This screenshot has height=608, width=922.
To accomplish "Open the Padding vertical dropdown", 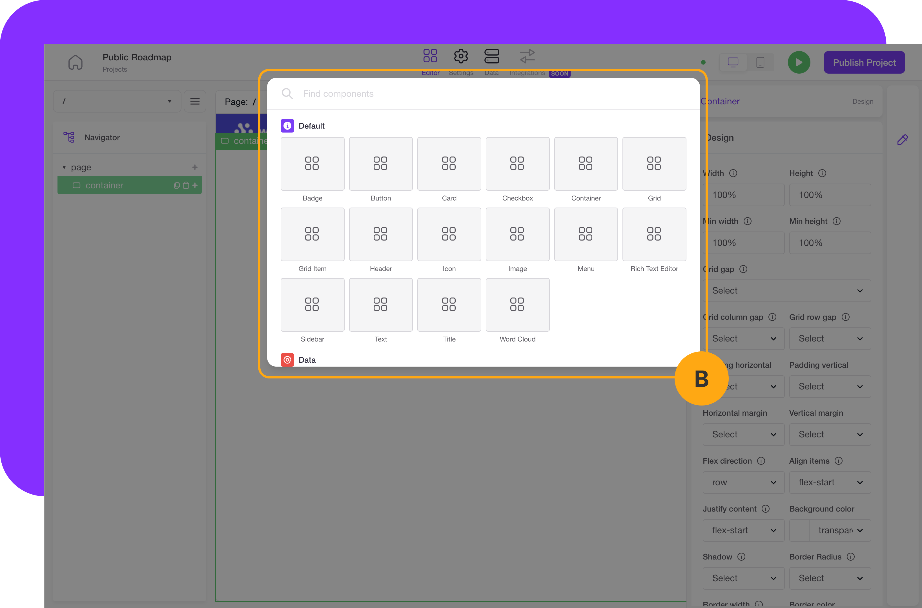I will (830, 387).
